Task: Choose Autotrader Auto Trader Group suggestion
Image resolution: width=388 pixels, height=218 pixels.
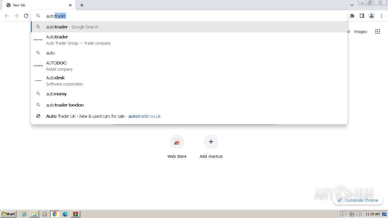Action: (x=189, y=40)
